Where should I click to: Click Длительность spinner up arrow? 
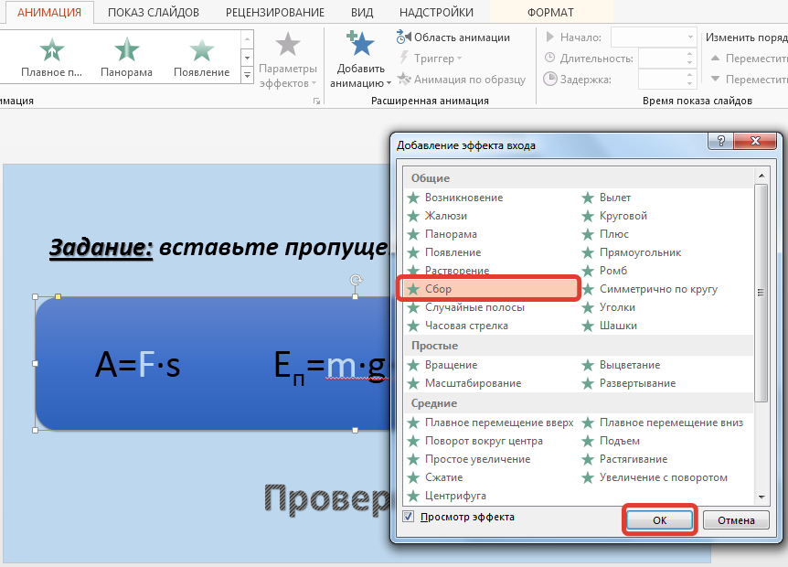[x=689, y=54]
